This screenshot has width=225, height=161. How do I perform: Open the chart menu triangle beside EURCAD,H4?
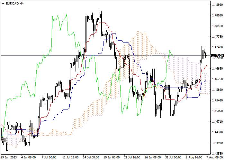(3, 4)
